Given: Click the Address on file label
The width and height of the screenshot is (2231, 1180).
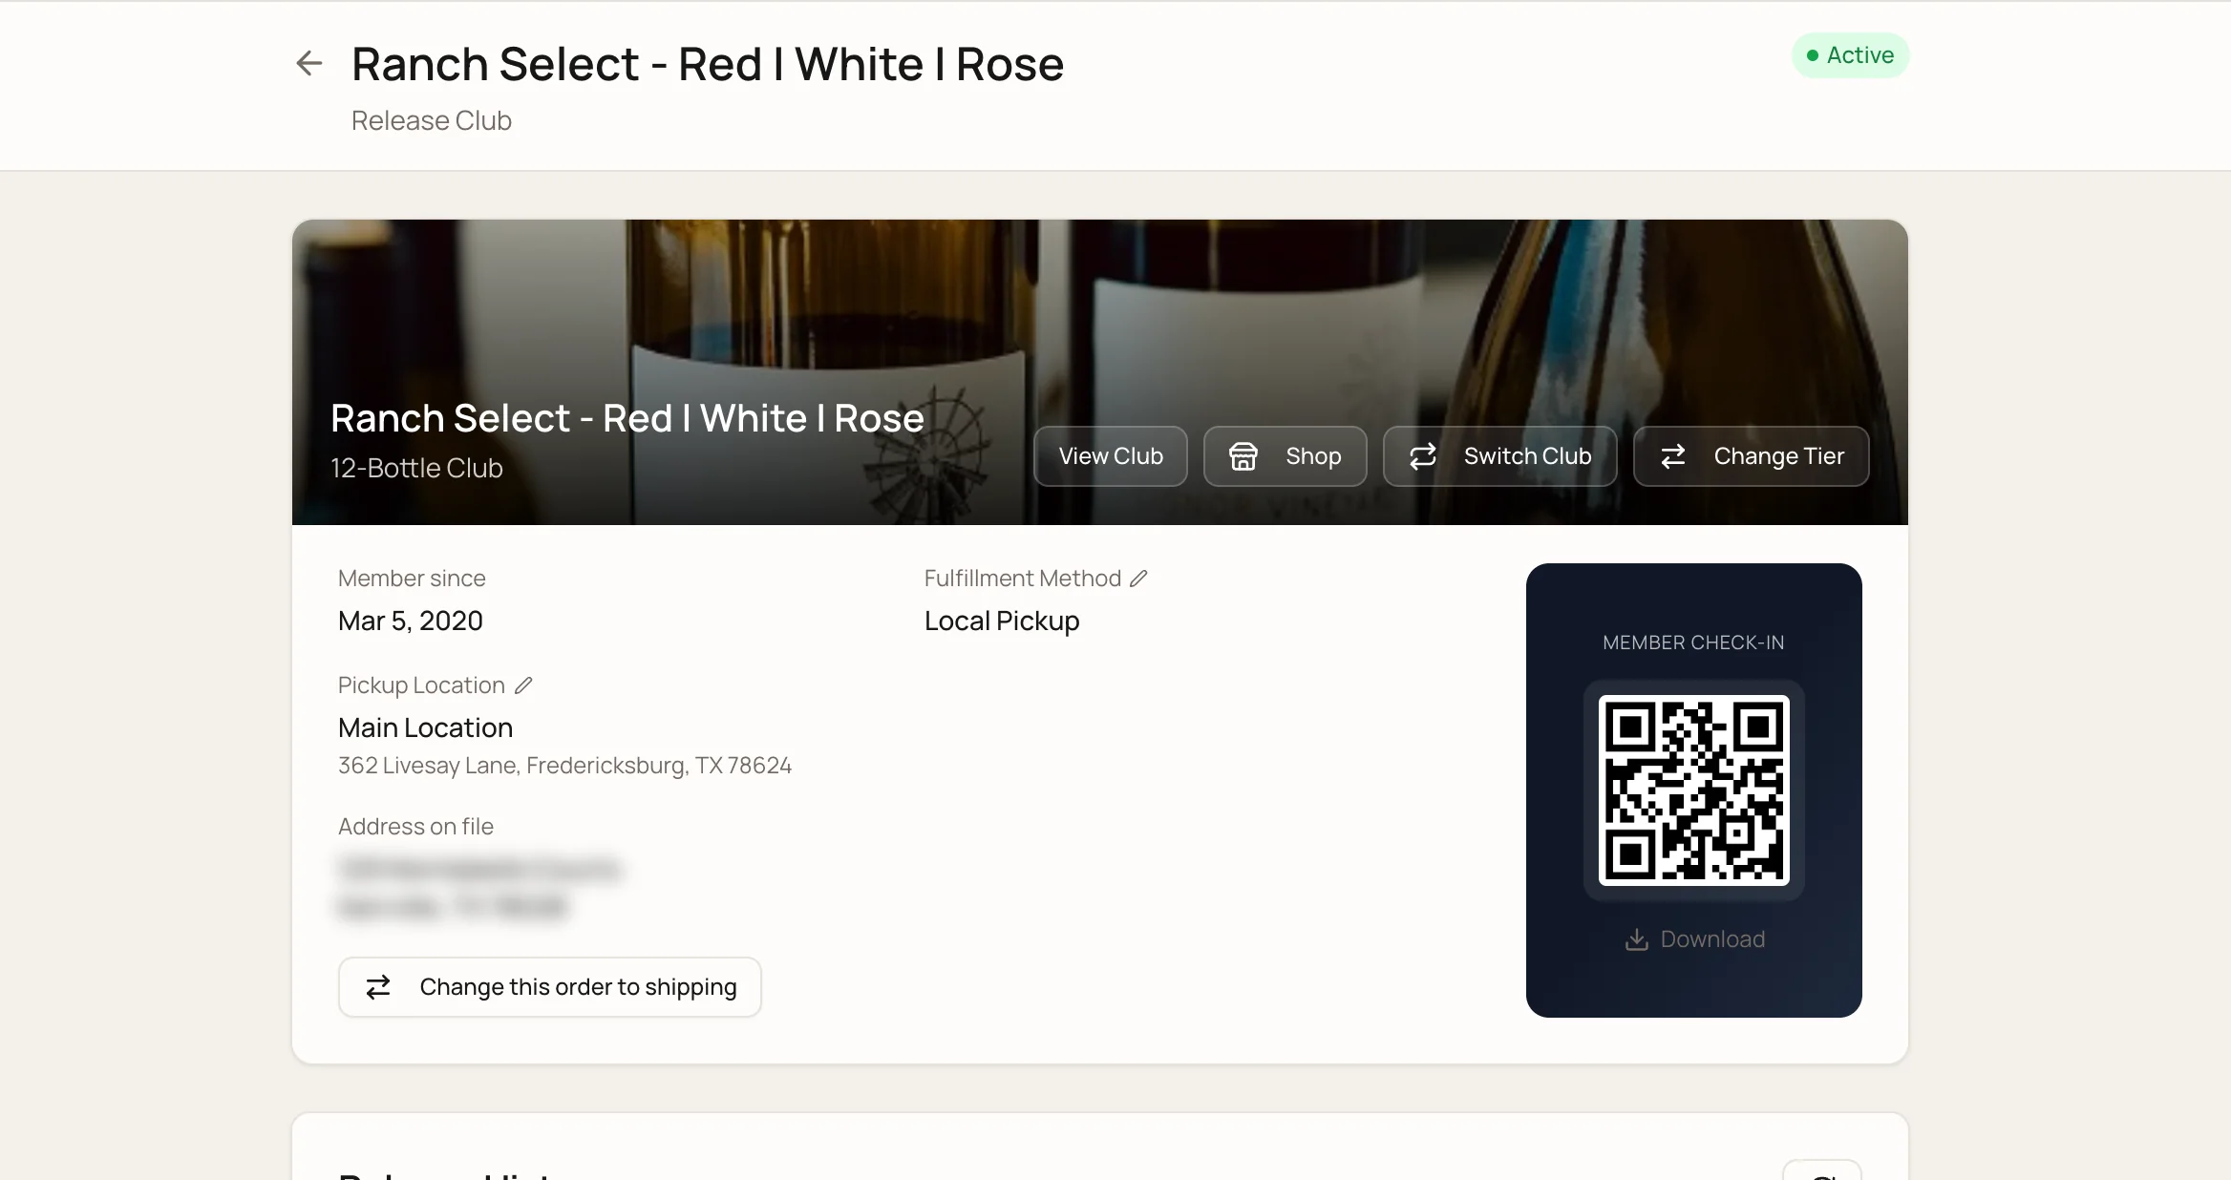Looking at the screenshot, I should pos(415,827).
